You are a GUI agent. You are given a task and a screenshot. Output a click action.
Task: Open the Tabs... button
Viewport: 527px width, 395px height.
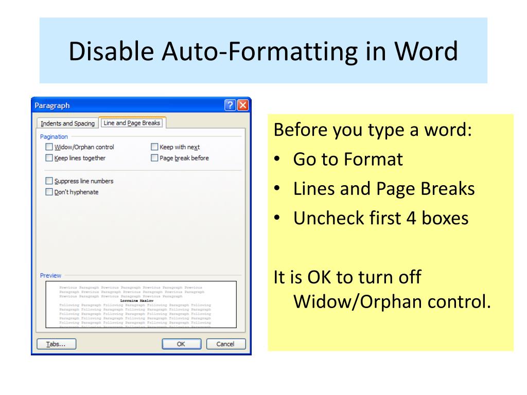click(57, 344)
